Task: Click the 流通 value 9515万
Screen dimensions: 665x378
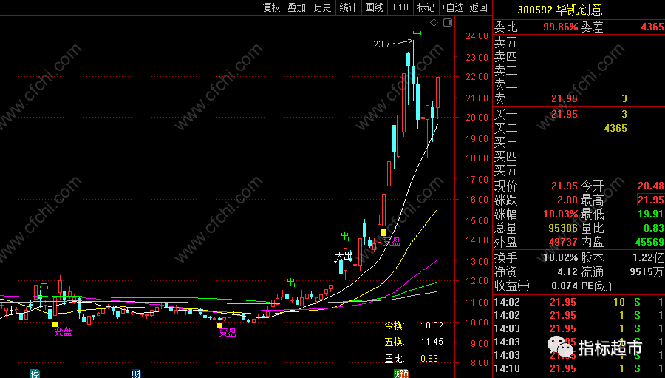Action: [647, 271]
